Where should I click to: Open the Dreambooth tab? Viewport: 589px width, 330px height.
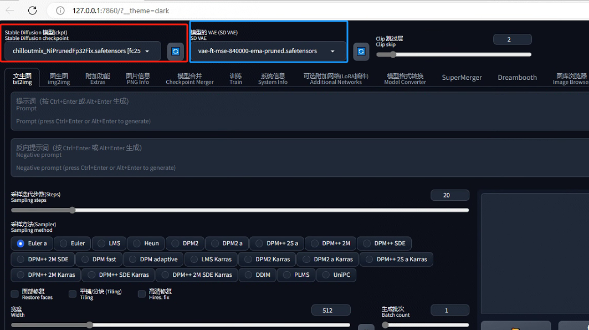coord(517,77)
